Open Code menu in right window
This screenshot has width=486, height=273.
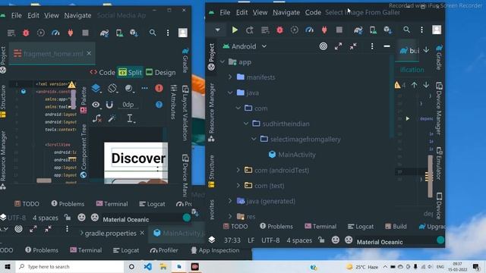point(313,12)
